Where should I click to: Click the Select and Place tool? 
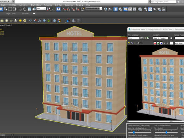point(34,9)
